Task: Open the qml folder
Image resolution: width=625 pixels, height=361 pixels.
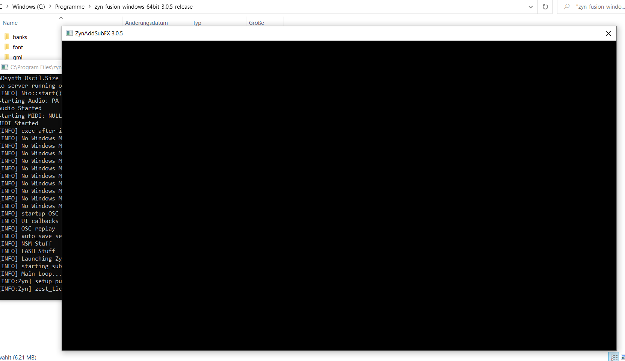Action: click(x=17, y=57)
